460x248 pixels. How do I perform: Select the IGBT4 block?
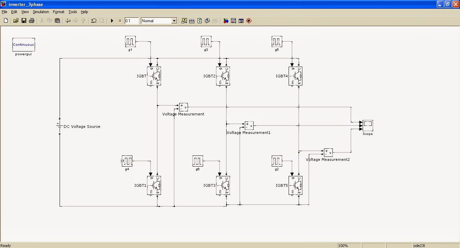coord(295,76)
